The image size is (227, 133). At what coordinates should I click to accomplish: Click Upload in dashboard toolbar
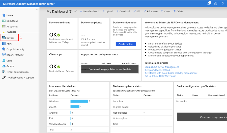pos(108,11)
